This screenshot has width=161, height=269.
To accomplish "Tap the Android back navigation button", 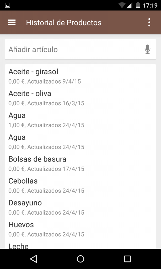I will pos(34,259).
